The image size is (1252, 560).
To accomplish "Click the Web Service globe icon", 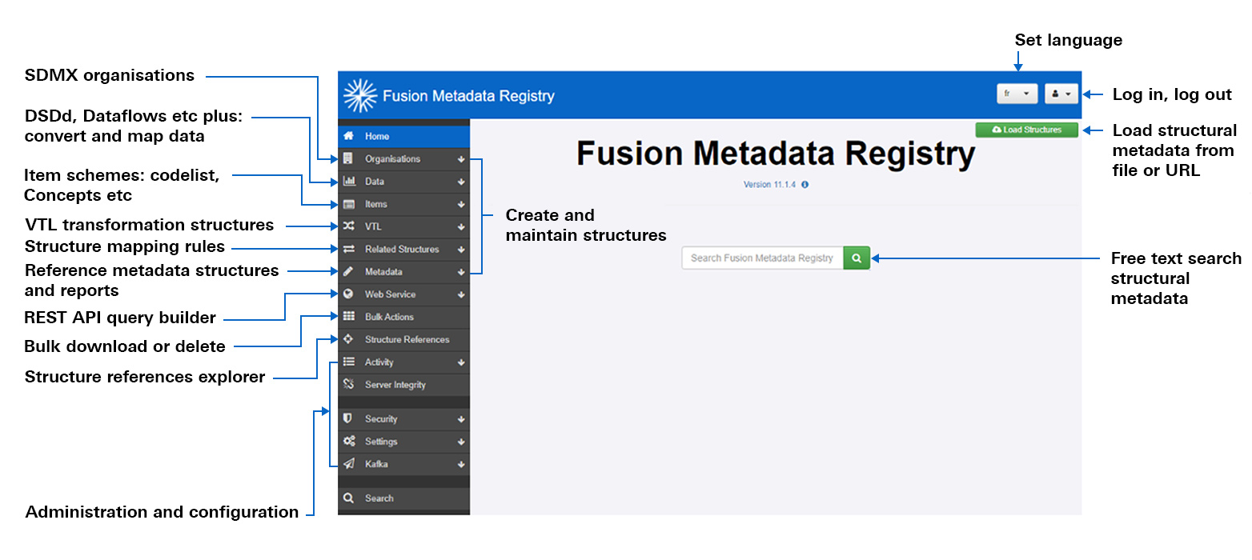I will pos(348,294).
